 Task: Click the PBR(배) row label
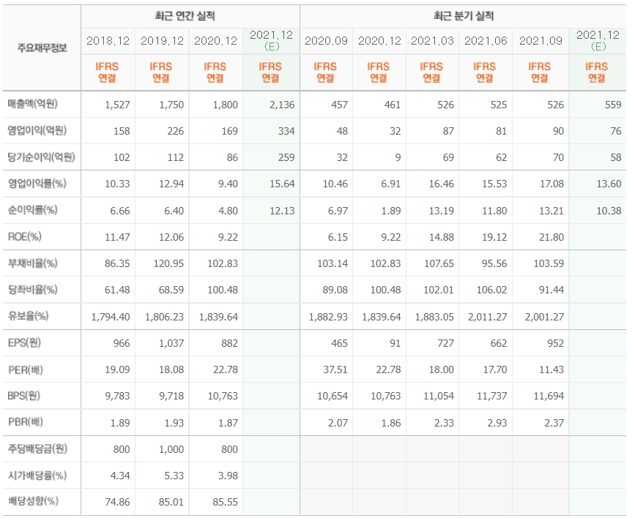coord(26,422)
